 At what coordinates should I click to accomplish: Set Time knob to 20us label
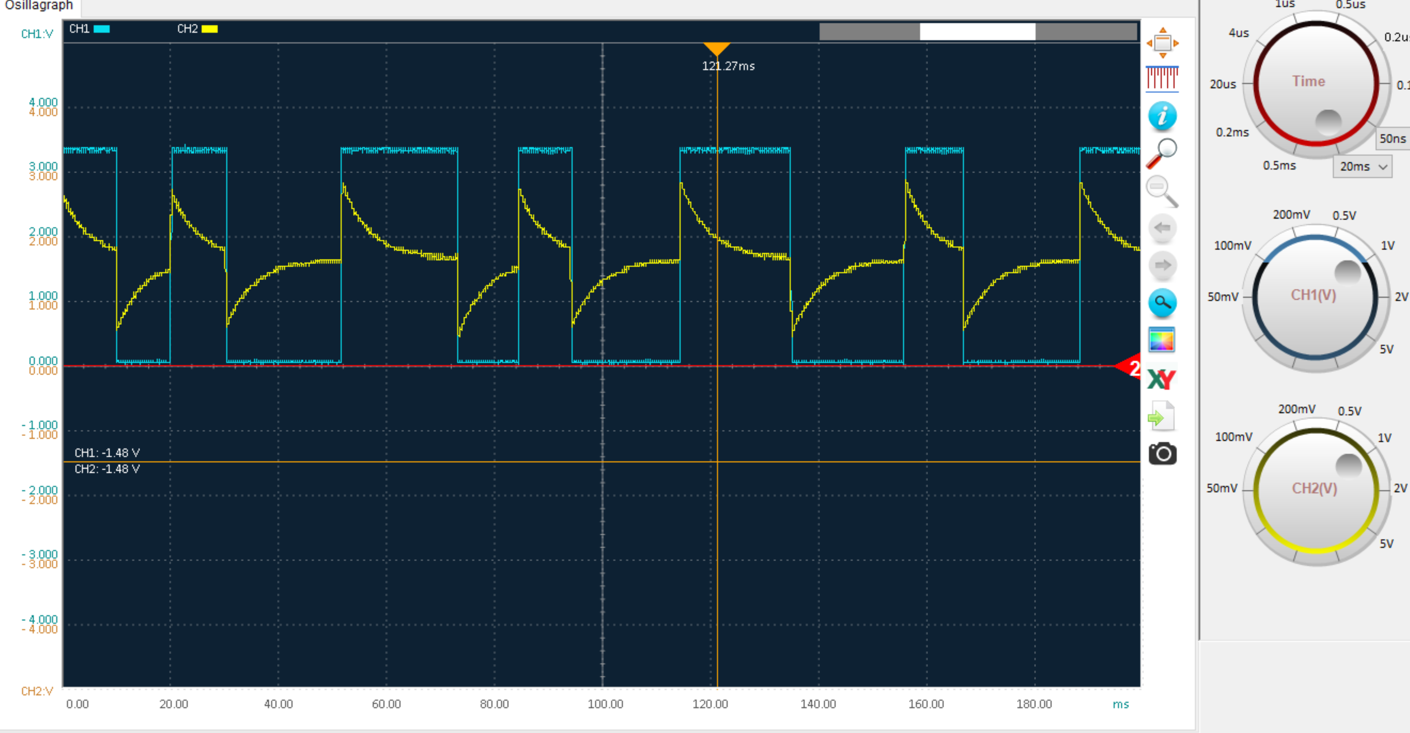point(1223,84)
